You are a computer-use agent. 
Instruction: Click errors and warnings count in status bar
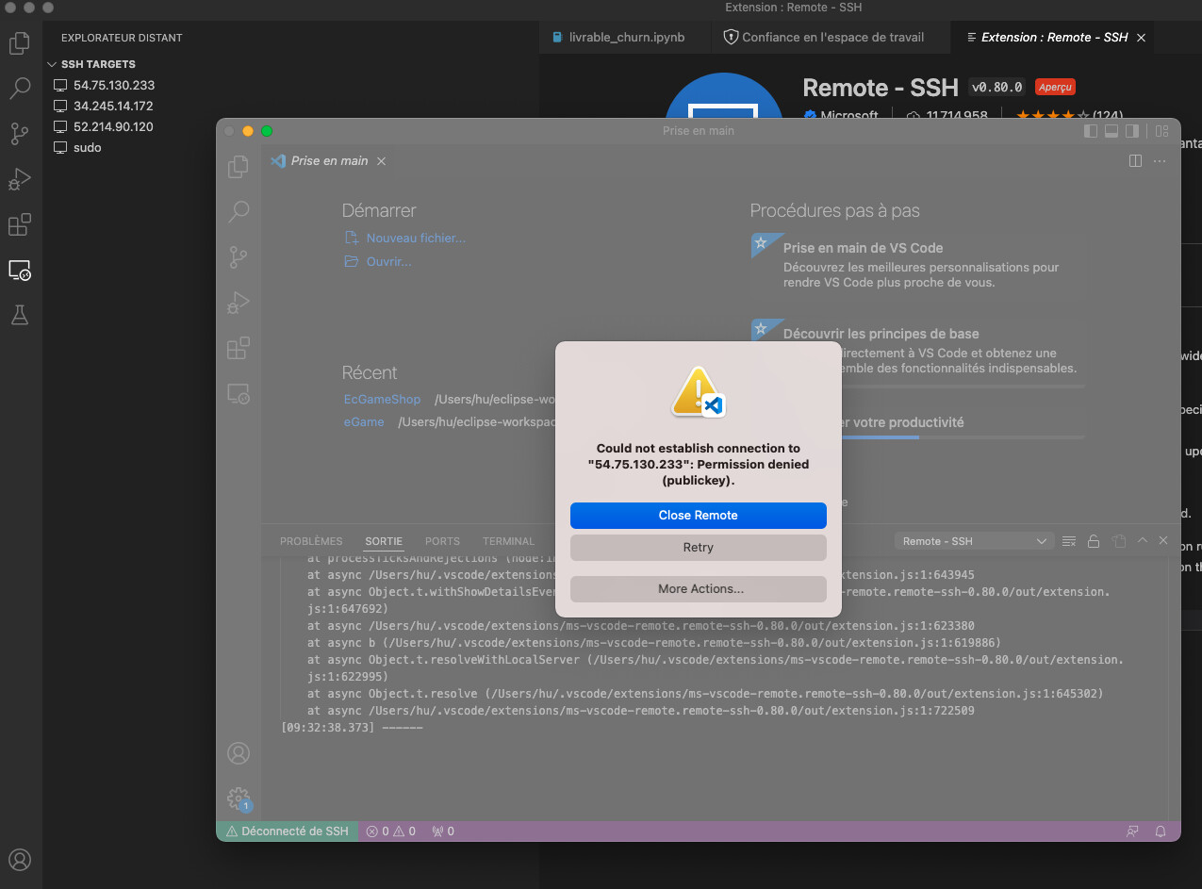[390, 831]
